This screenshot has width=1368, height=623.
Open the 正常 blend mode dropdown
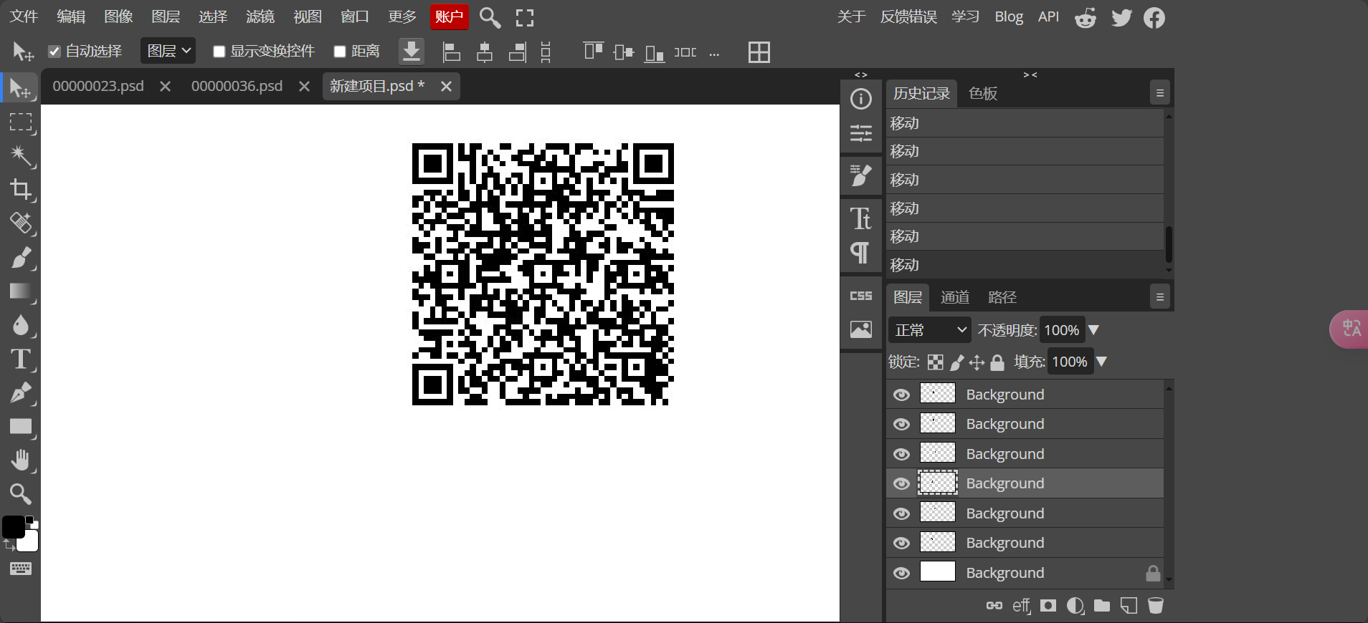[929, 330]
